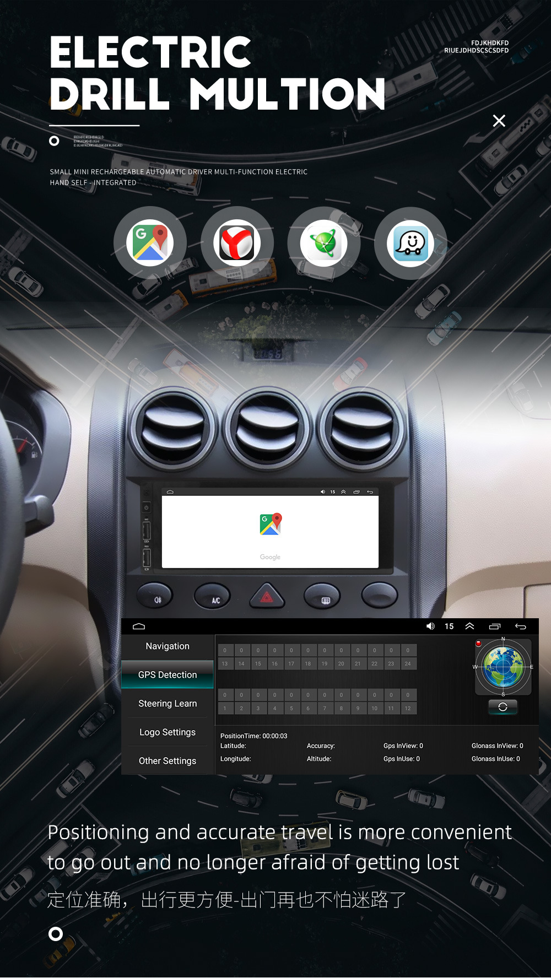This screenshot has width=551, height=978.
Task: Push the hazard warning triangle button
Action: [x=267, y=597]
